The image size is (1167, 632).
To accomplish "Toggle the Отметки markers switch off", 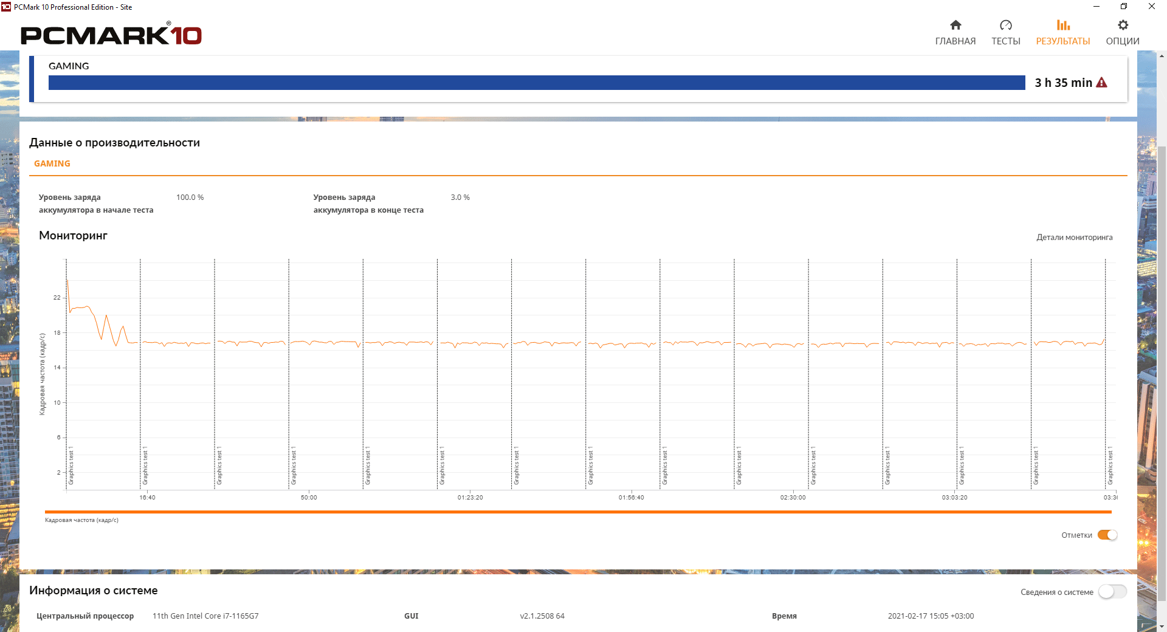I will (1107, 535).
